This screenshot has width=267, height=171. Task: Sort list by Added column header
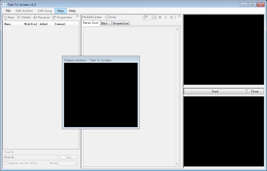pyautogui.click(x=46, y=24)
